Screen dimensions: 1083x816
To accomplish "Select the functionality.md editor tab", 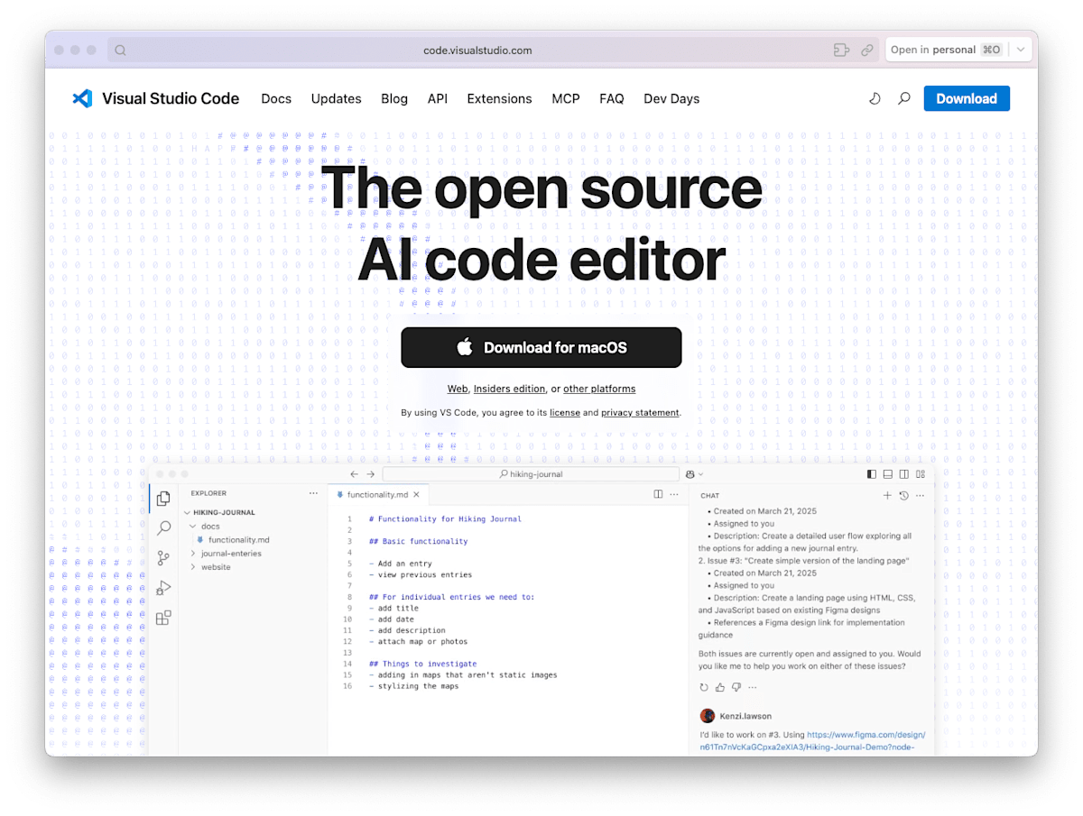I will pyautogui.click(x=377, y=495).
